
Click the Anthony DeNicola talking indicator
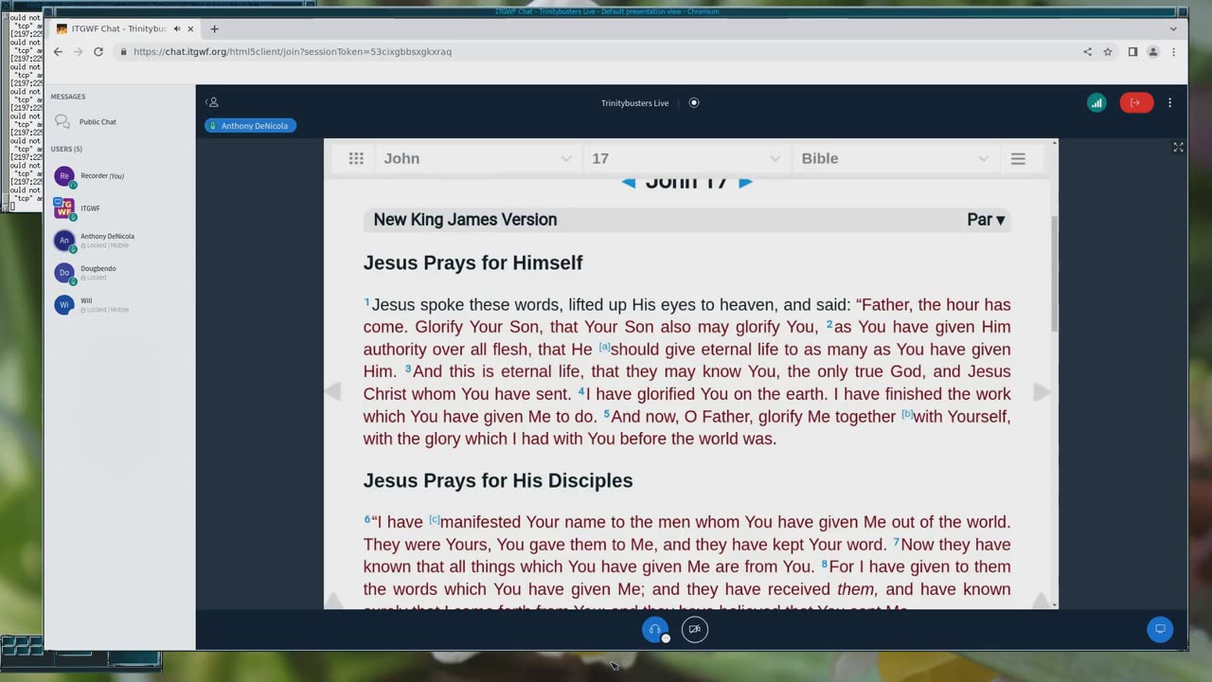tap(250, 126)
